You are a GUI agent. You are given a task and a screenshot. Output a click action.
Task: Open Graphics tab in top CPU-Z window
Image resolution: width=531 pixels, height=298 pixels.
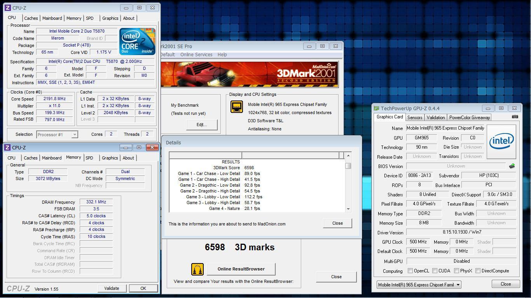point(110,18)
